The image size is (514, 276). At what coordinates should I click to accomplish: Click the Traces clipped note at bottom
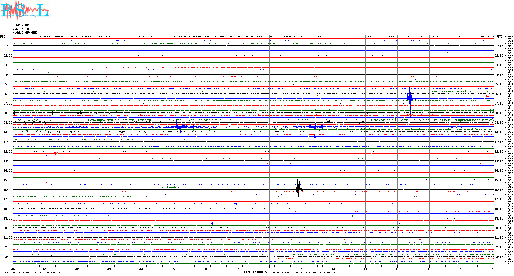pos(303,272)
